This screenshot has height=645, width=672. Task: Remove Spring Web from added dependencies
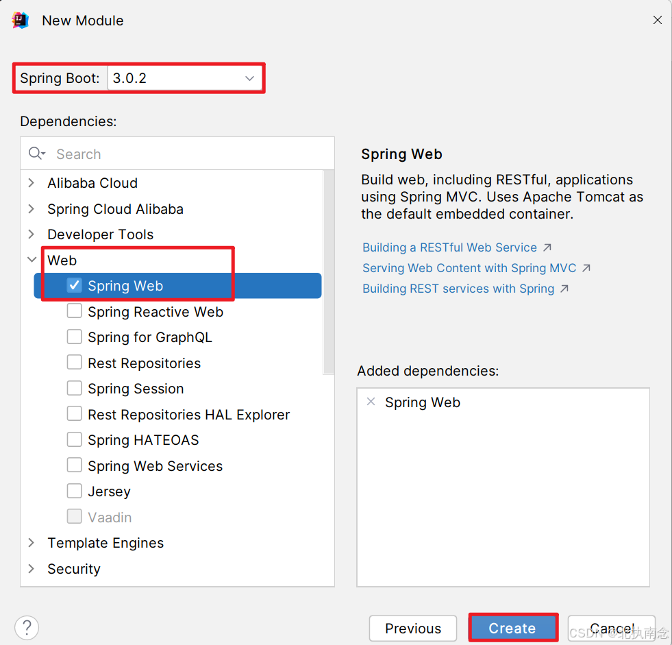tap(371, 402)
